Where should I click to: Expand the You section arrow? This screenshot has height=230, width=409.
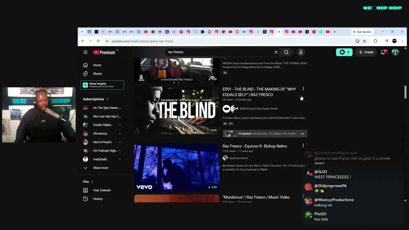(x=92, y=182)
